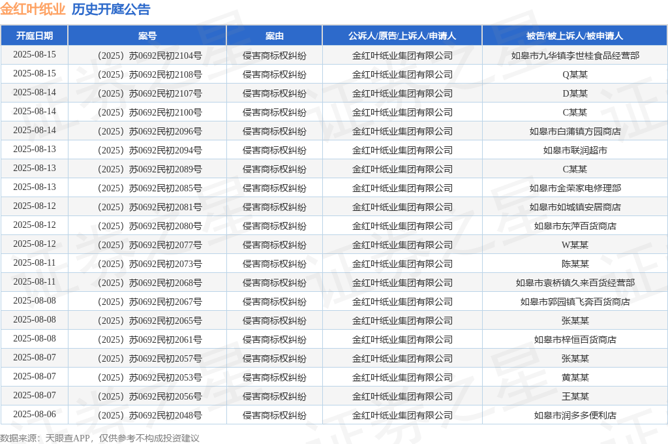Click date 2025-08-11 in the 2073号 row
The image size is (668, 444).
tap(35, 263)
